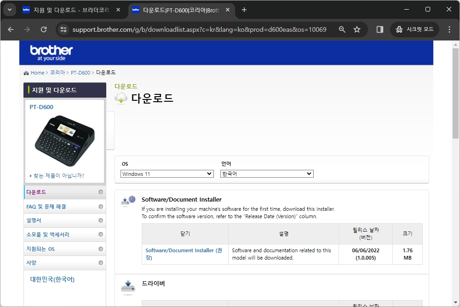
Task: Download Software/Document Installer (권장) link
Action: point(184,254)
